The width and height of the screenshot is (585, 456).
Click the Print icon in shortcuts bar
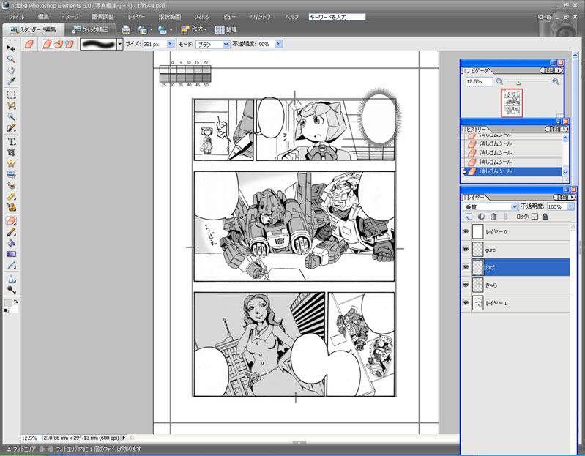[126, 30]
